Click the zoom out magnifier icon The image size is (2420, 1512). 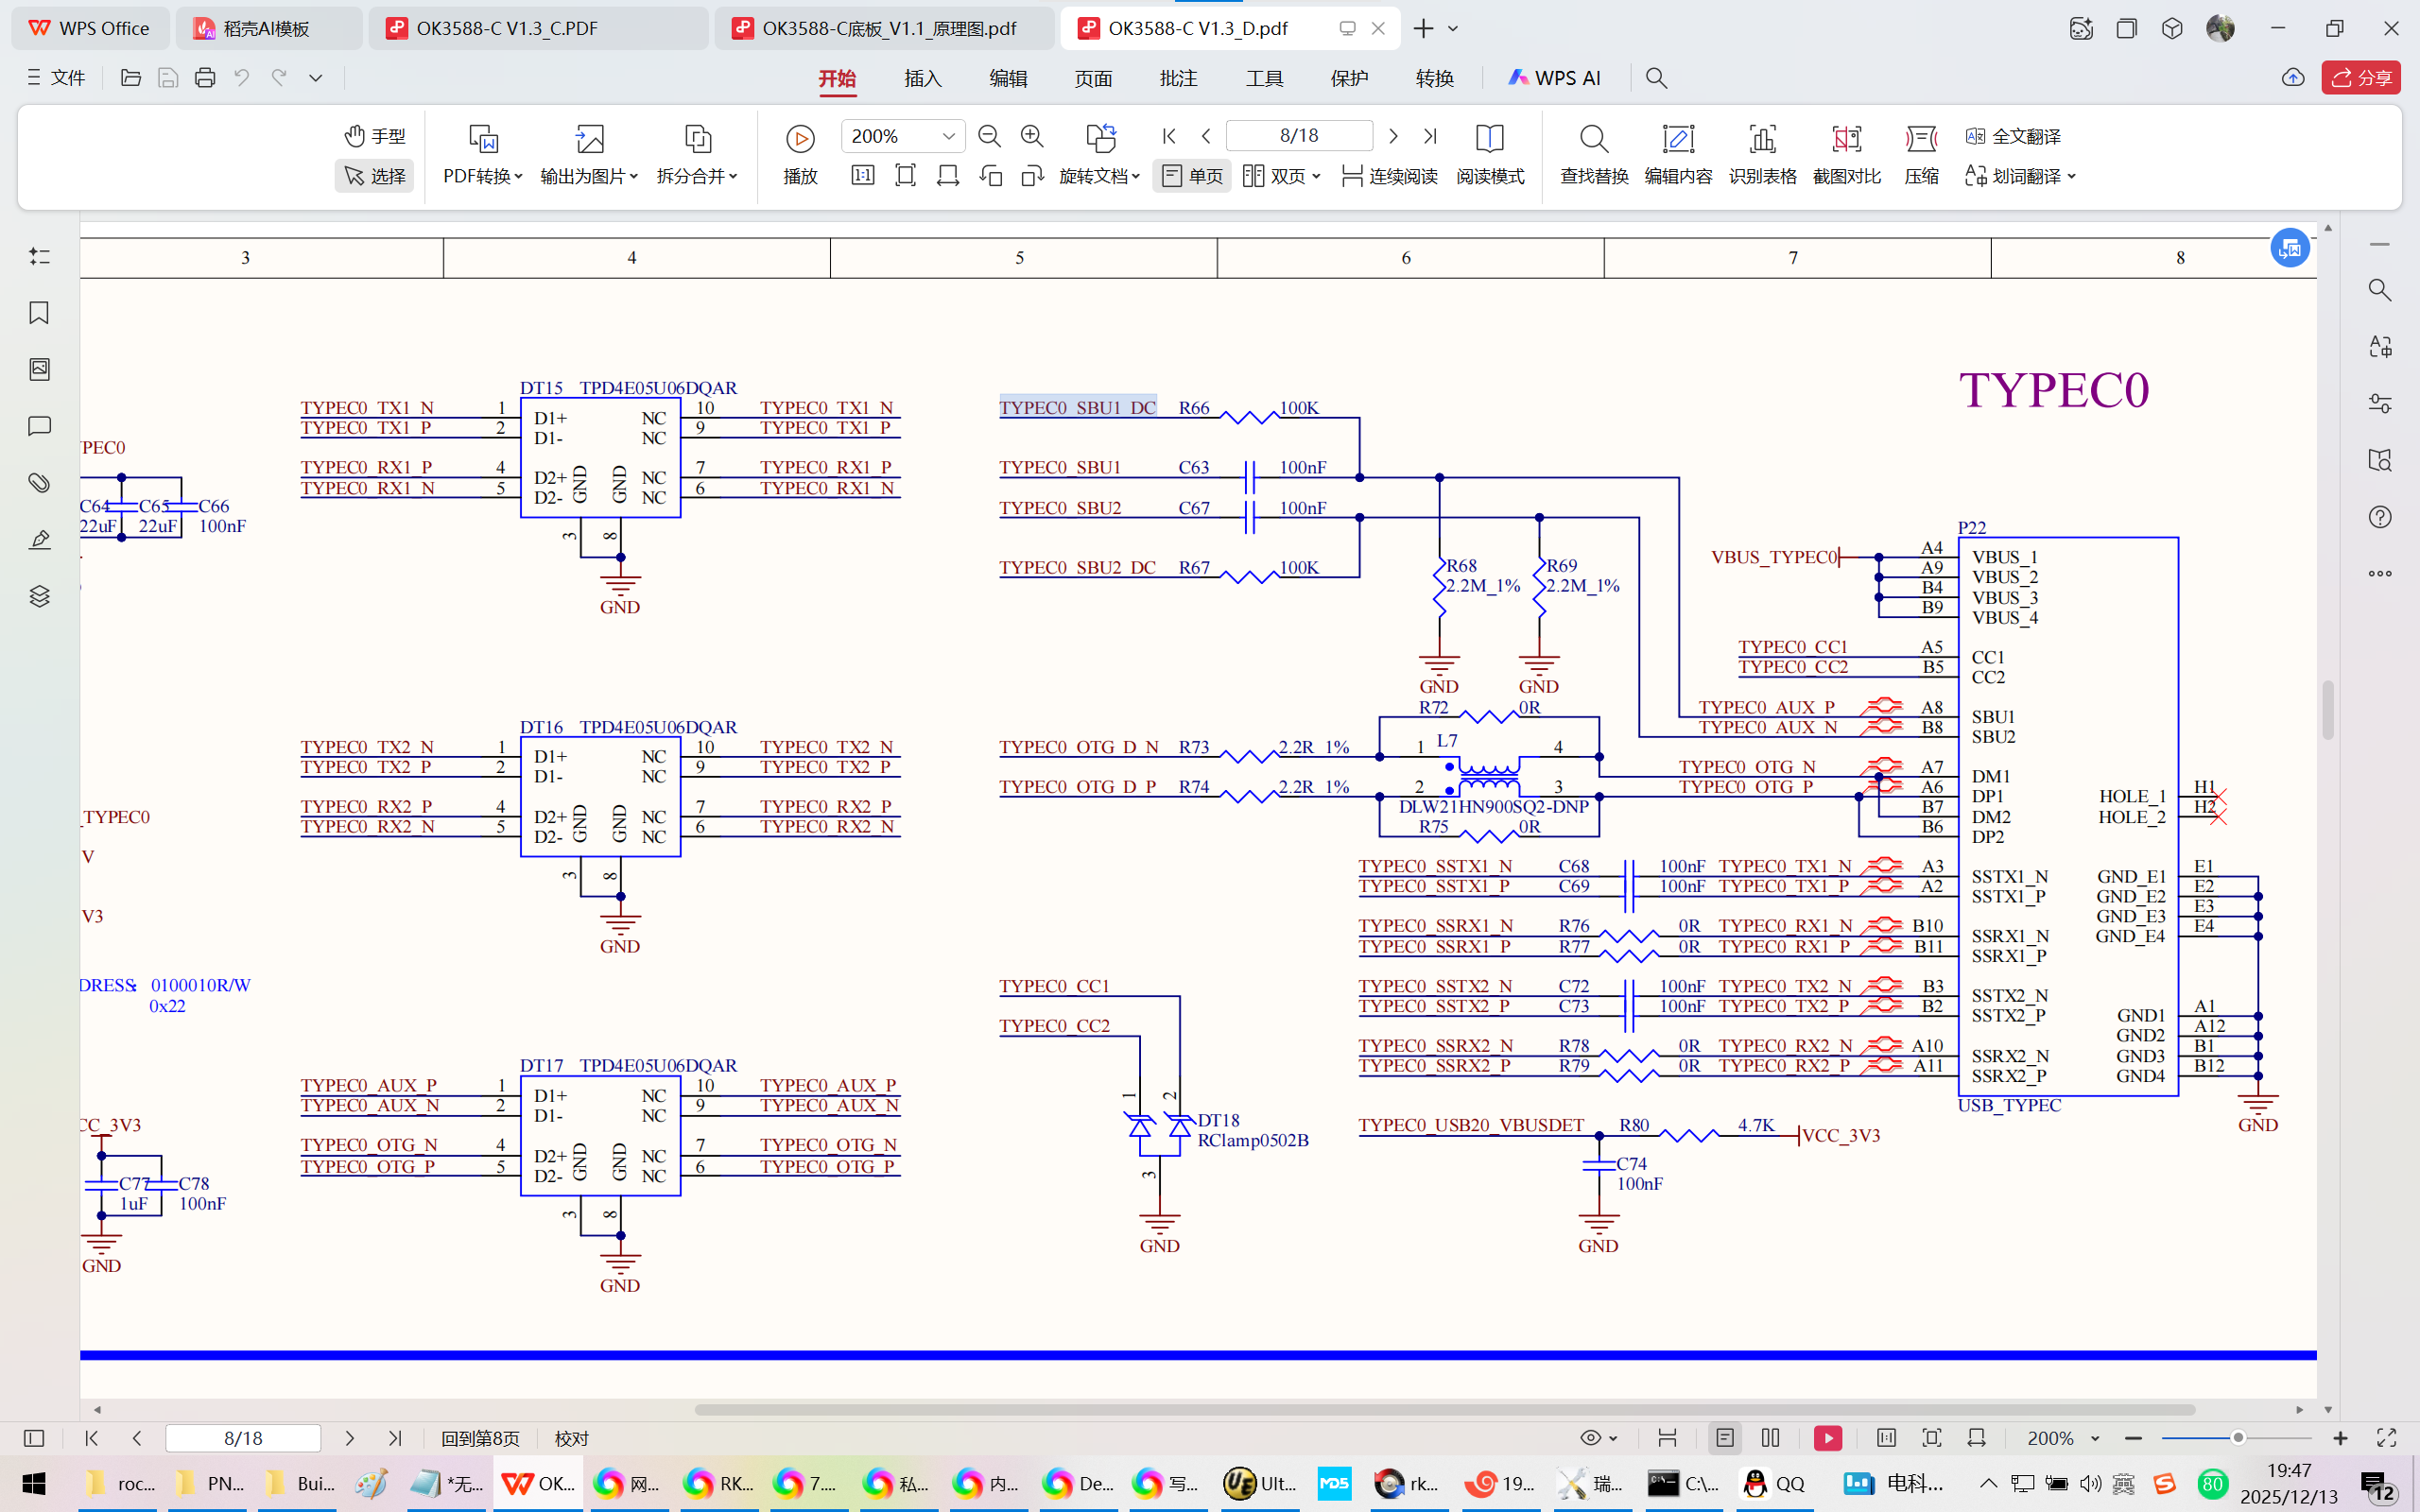click(x=989, y=136)
